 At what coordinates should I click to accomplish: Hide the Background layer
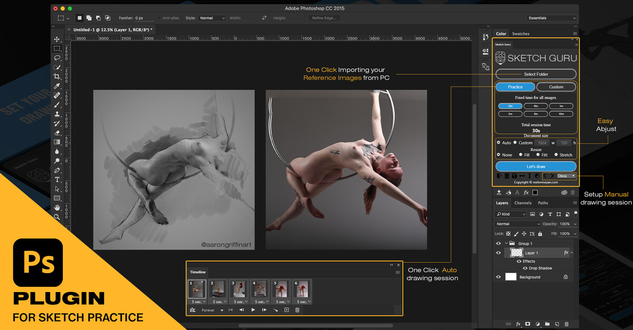pyautogui.click(x=498, y=277)
